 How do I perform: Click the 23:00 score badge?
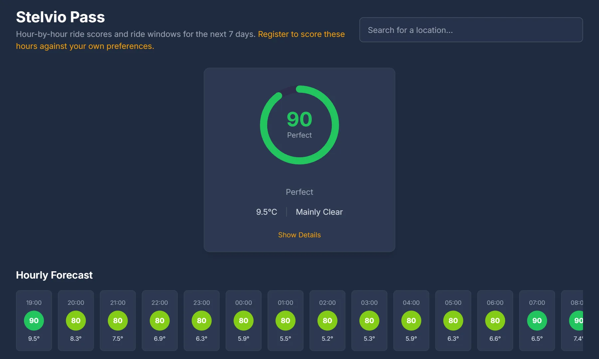point(202,320)
